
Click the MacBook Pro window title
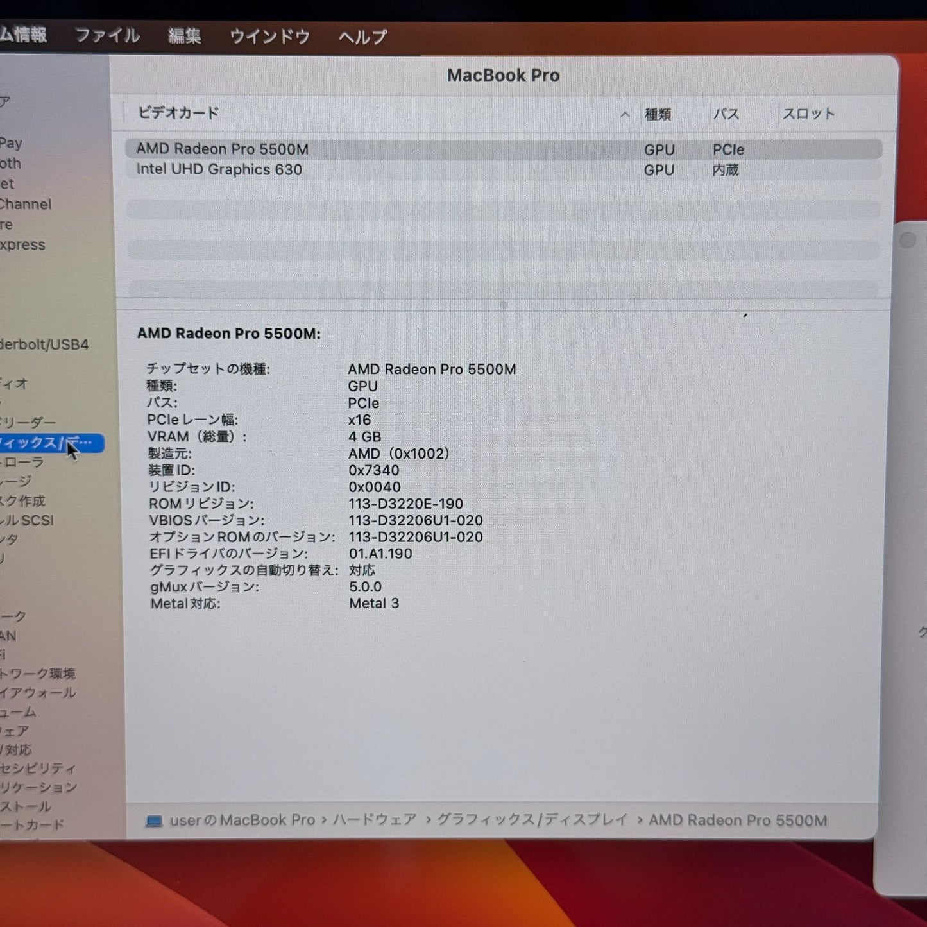(504, 76)
